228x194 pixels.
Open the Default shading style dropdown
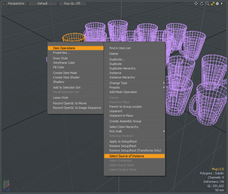click(43, 4)
